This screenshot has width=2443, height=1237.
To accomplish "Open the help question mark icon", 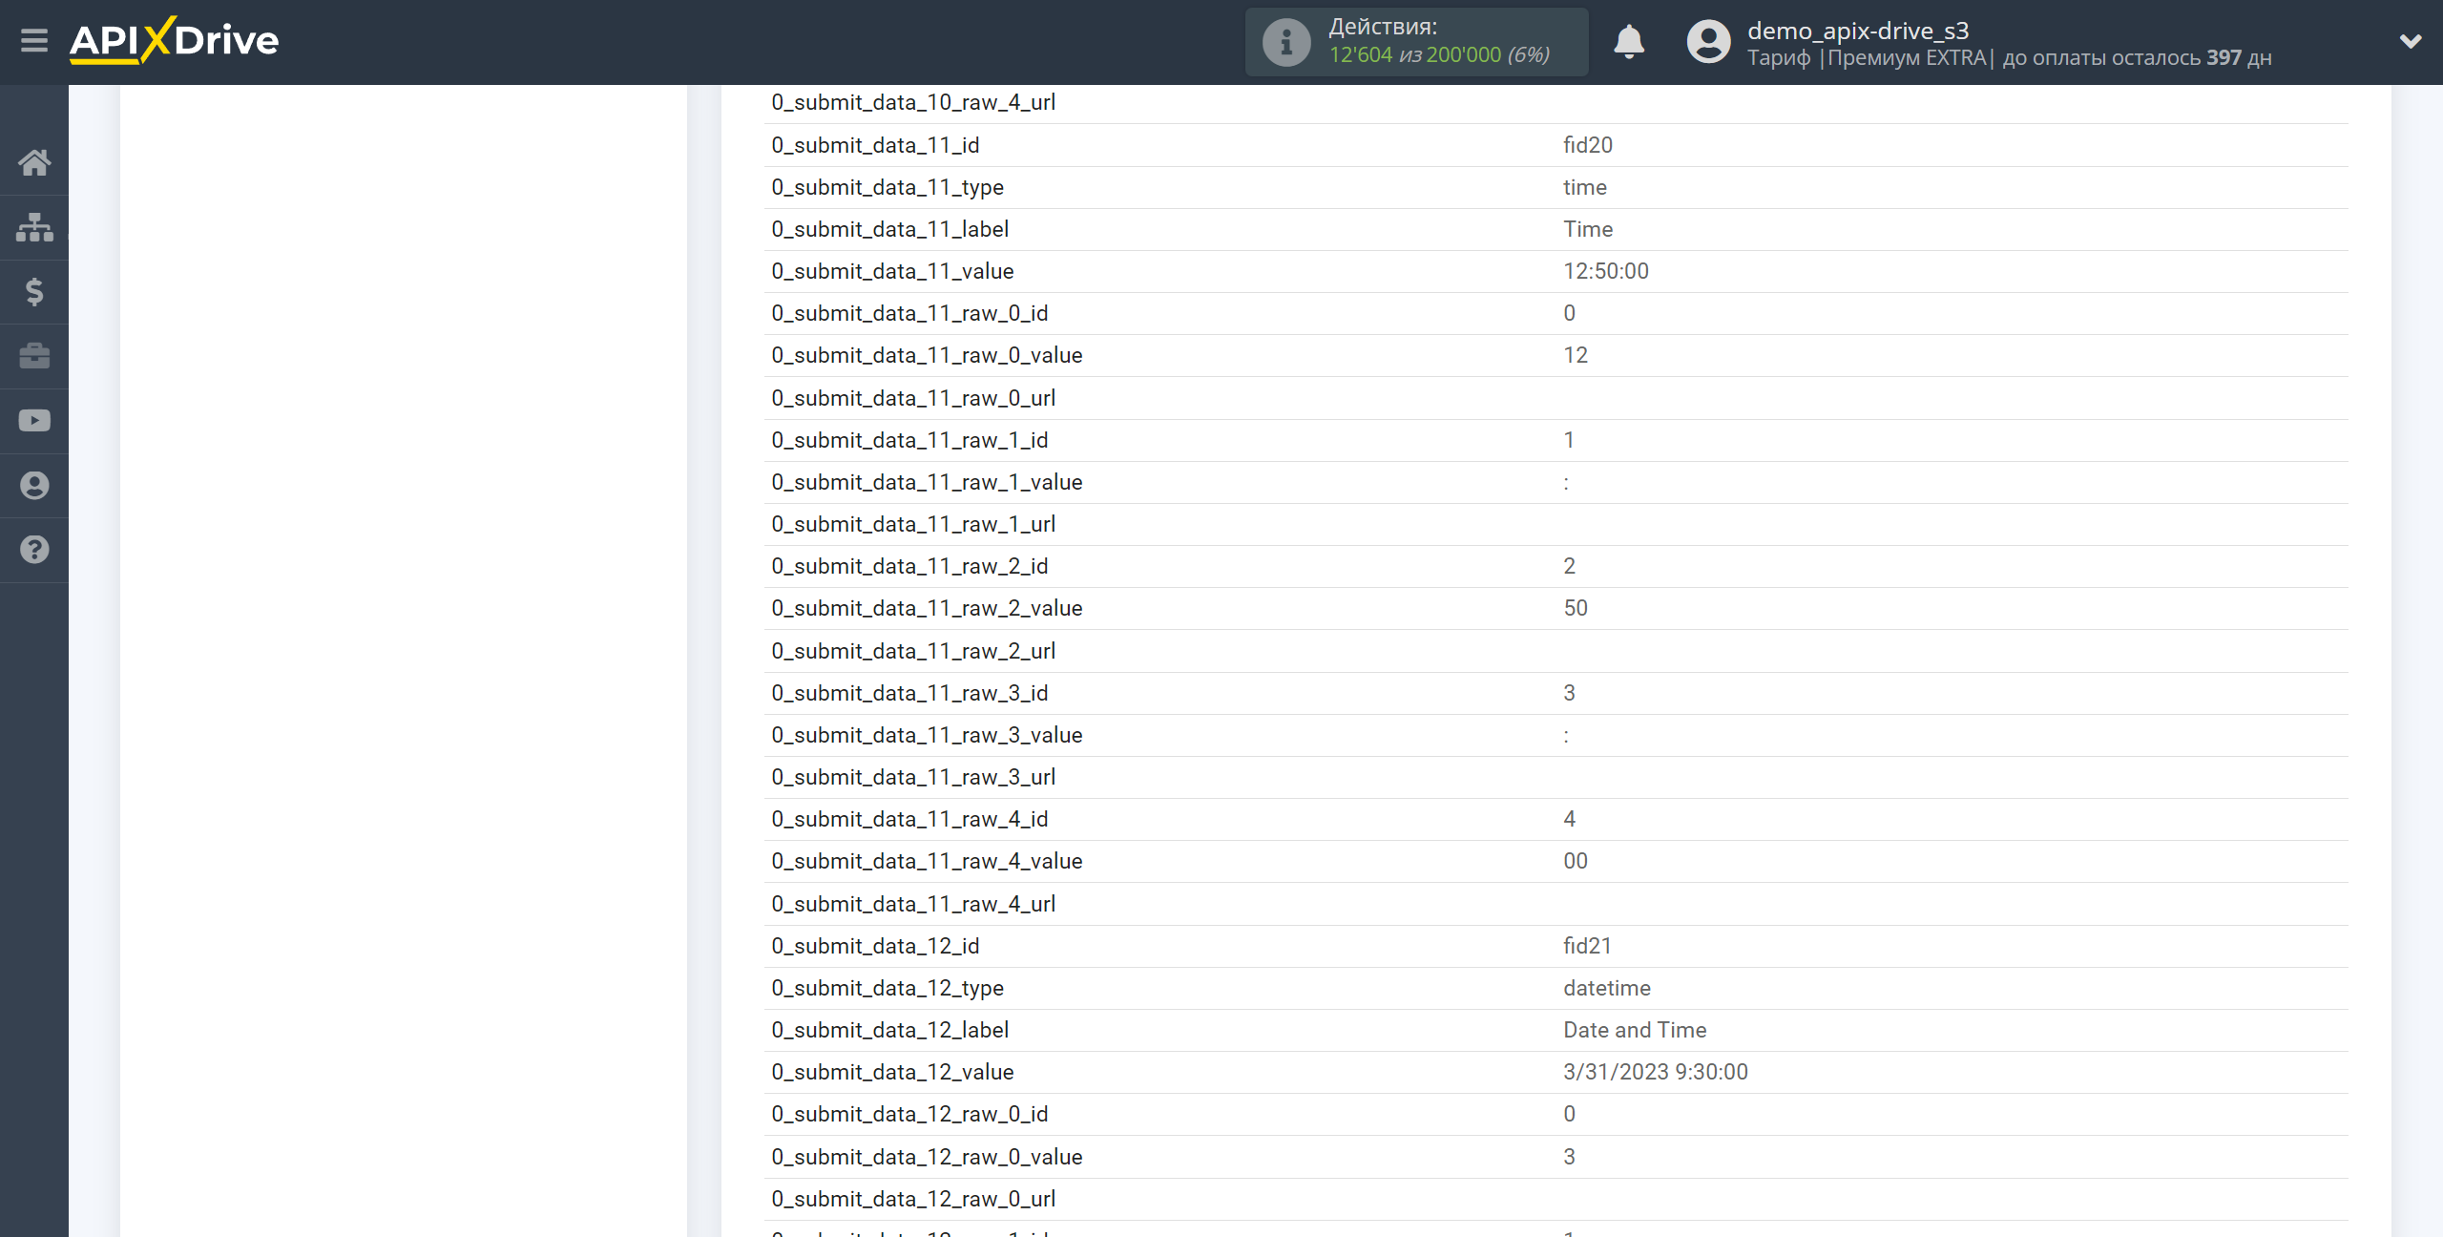I will (x=34, y=550).
